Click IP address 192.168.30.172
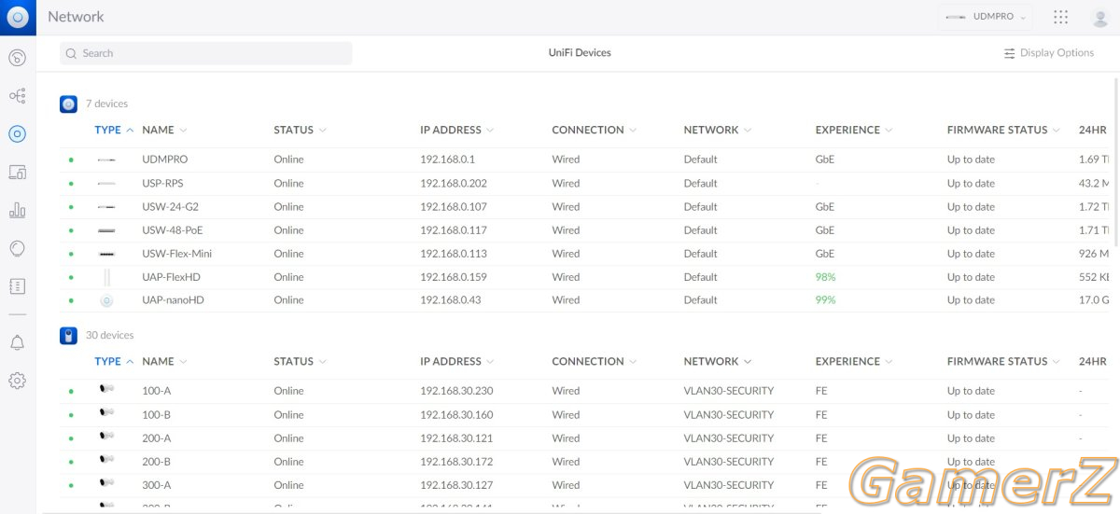 [456, 462]
